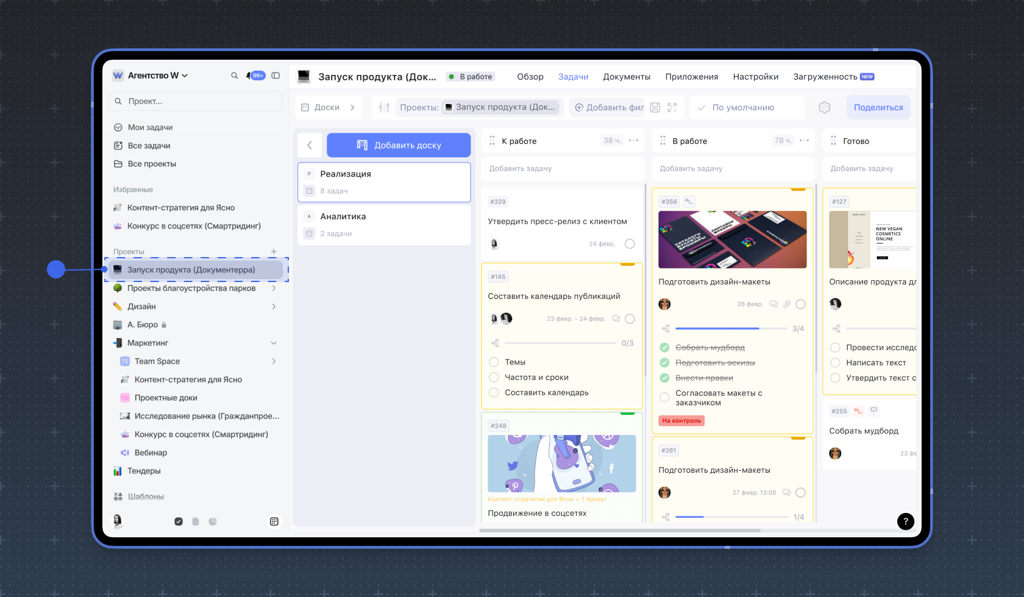
Task: Click the save filter floppy disk icon
Action: coord(655,107)
